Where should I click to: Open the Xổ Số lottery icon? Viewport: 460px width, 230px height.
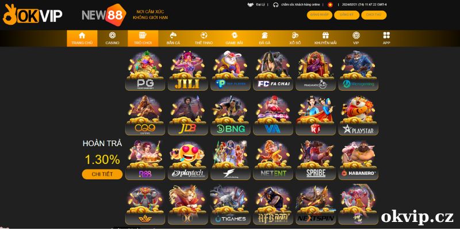(x=295, y=36)
